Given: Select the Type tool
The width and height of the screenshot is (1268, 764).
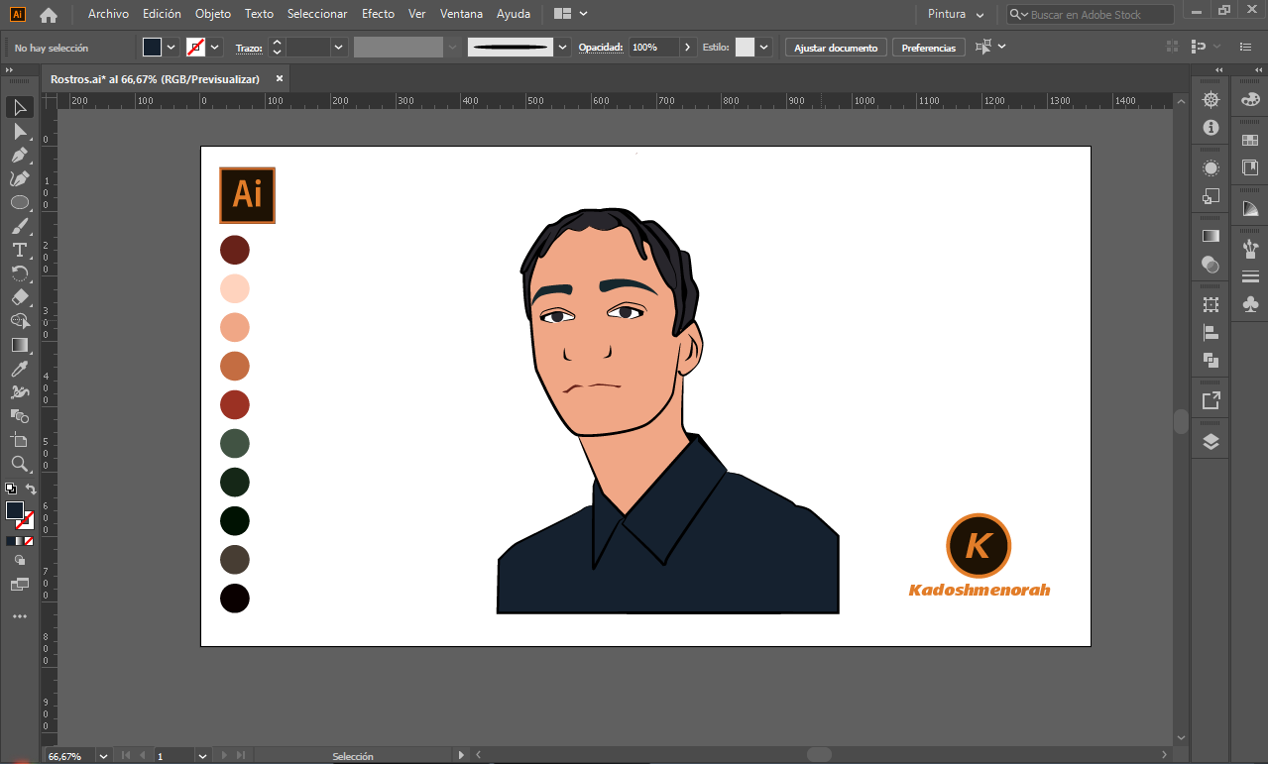Looking at the screenshot, I should coord(19,250).
